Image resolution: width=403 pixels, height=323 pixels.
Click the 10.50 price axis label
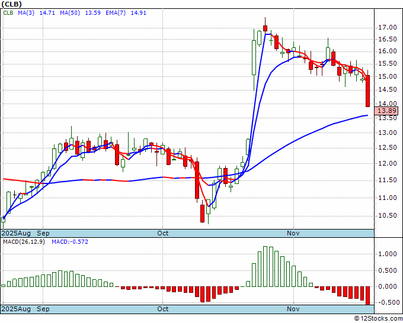coord(388,216)
